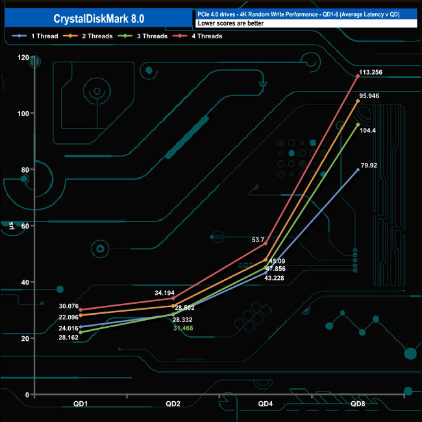Click the 20 y-axis tick label
The height and width of the screenshot is (422, 422).
point(25,338)
